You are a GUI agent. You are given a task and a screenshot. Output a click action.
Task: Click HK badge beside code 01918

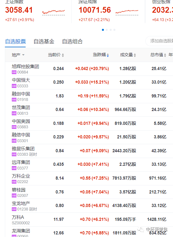[14, 99]
